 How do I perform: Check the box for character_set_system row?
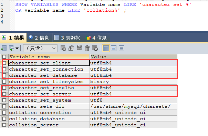pos(4,100)
